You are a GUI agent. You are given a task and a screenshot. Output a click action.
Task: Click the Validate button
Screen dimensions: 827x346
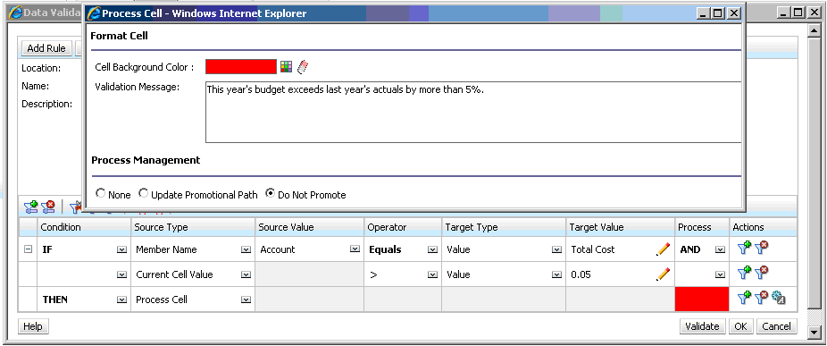[702, 326]
